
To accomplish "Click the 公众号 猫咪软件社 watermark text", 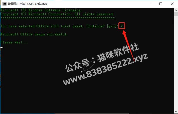I will [x=102, y=58].
